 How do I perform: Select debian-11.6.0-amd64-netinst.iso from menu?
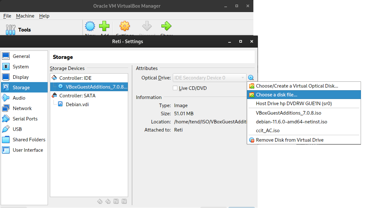[x=304, y=122]
